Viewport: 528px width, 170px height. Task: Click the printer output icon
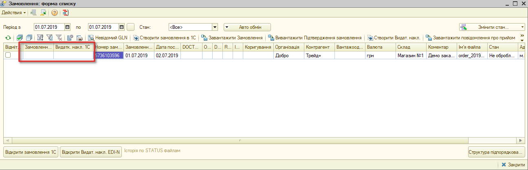(x=79, y=38)
